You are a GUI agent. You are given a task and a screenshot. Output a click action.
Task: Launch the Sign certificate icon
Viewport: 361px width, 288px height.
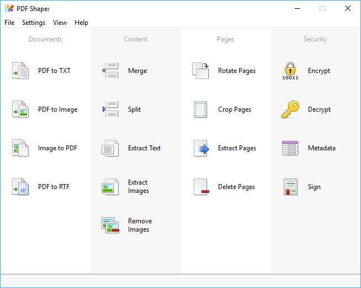[x=290, y=187]
